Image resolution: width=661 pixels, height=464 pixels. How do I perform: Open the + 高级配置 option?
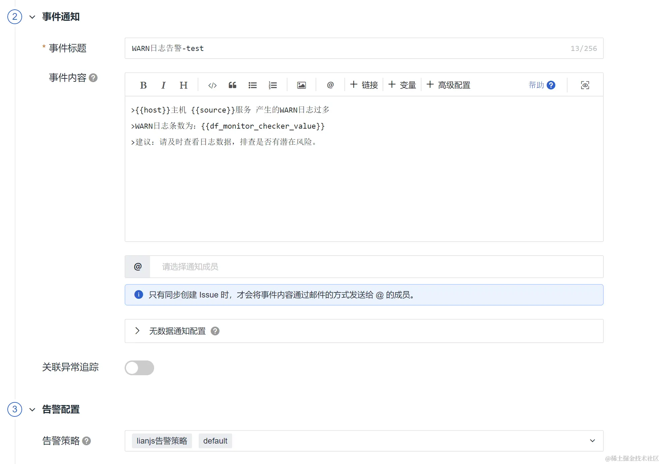[448, 85]
